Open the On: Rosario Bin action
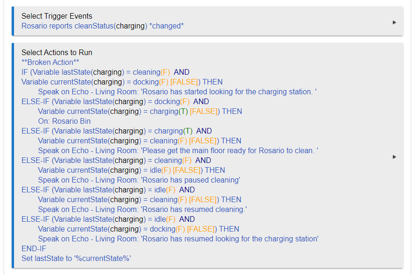This screenshot has width=416, height=275. tap(64, 121)
